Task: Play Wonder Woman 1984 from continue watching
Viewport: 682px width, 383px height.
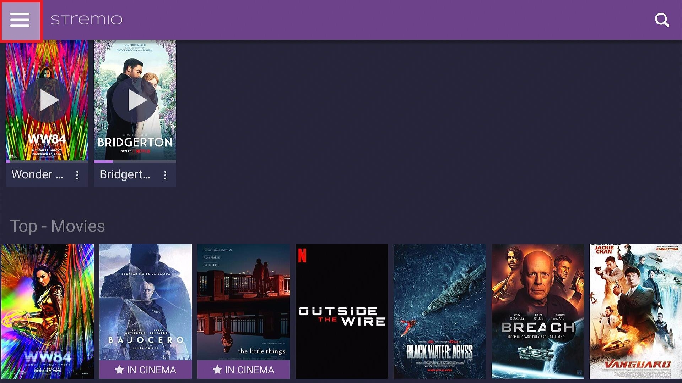Action: 47,100
